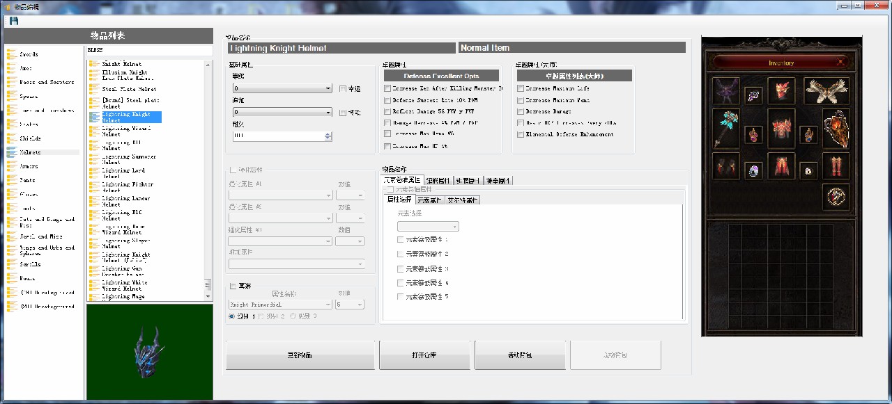Select the equipped red boots slot
Screen dimensions: 892x404
point(836,166)
